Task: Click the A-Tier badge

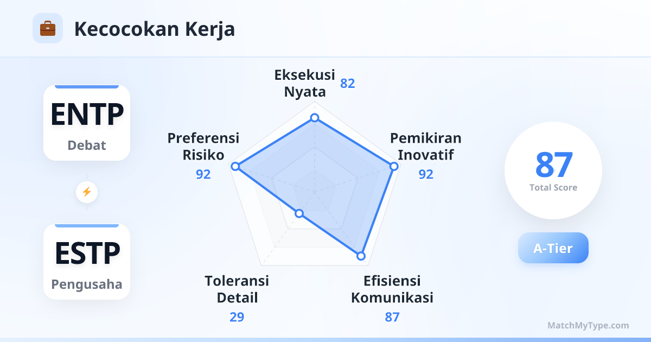Action: tap(553, 248)
